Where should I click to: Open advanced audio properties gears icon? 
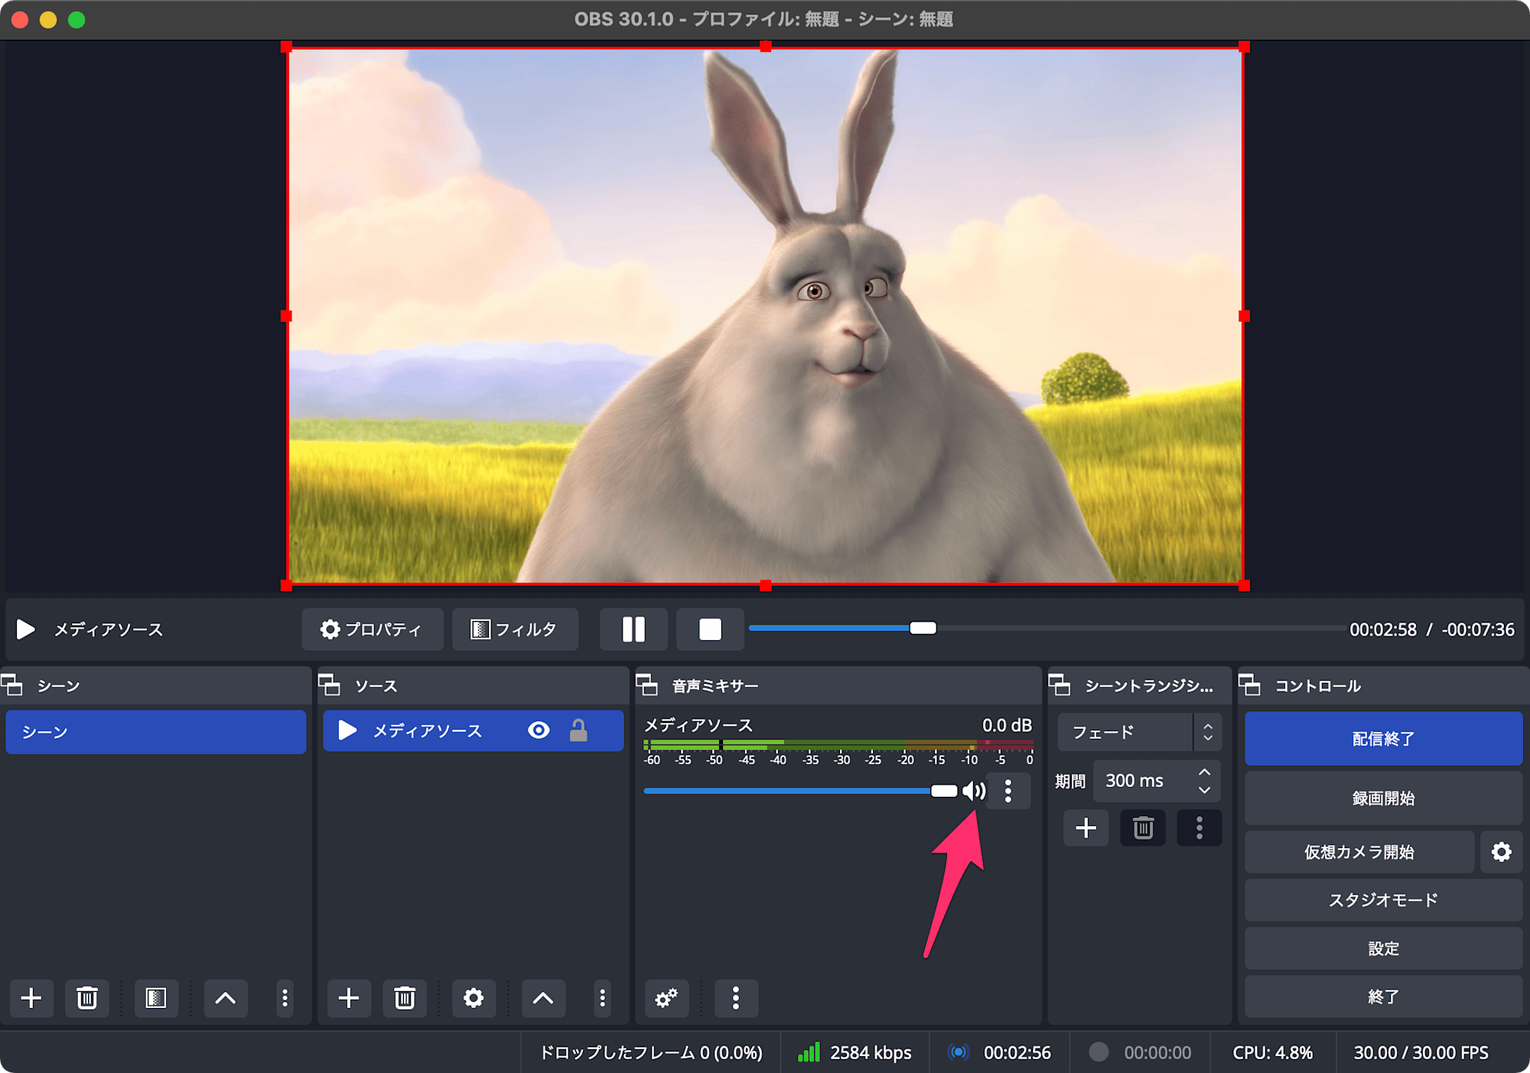666,997
